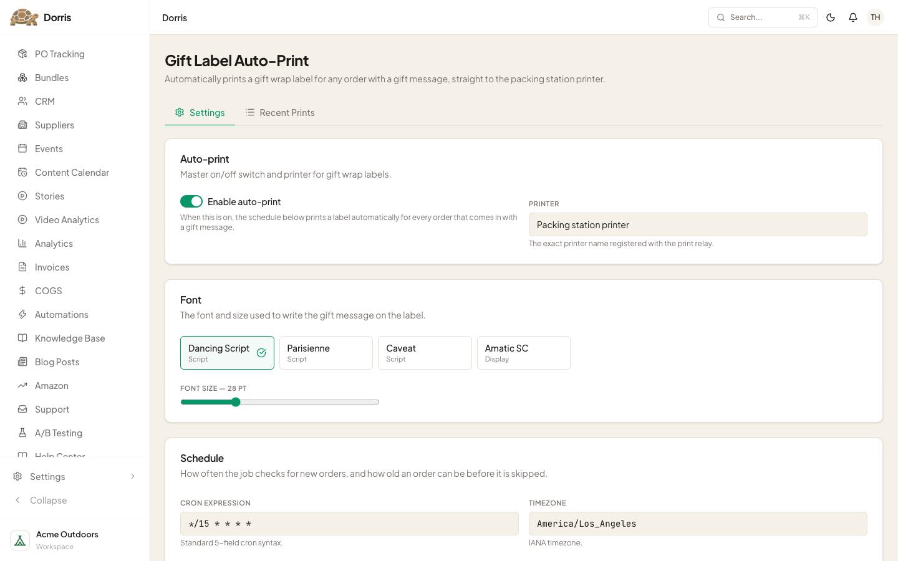Open Invoices document icon
Image resolution: width=898 pixels, height=561 pixels.
click(x=22, y=267)
